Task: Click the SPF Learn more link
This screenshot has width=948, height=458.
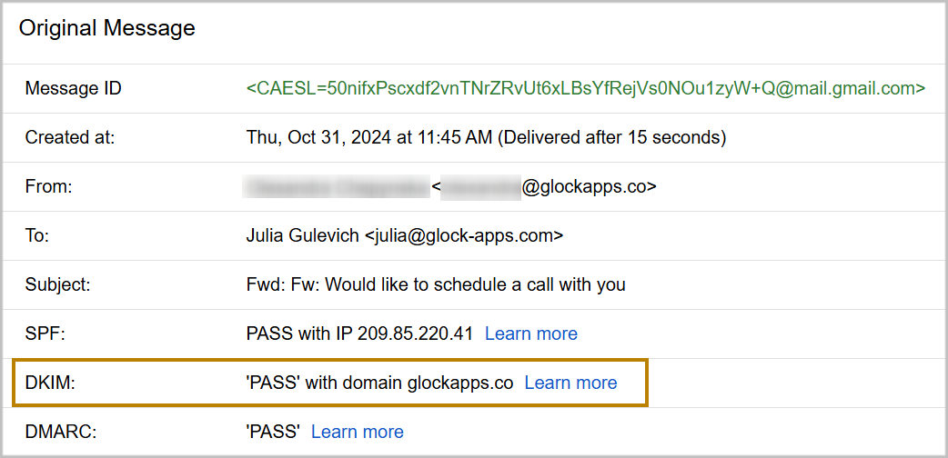Action: click(530, 334)
